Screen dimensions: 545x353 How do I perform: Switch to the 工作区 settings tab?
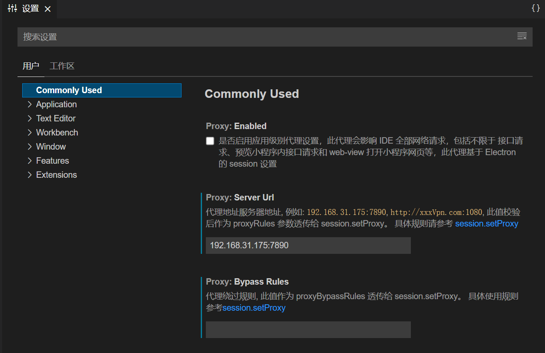(x=62, y=66)
